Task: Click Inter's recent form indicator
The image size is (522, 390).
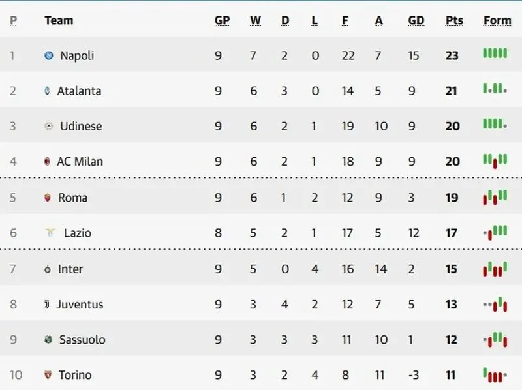Action: (495, 269)
